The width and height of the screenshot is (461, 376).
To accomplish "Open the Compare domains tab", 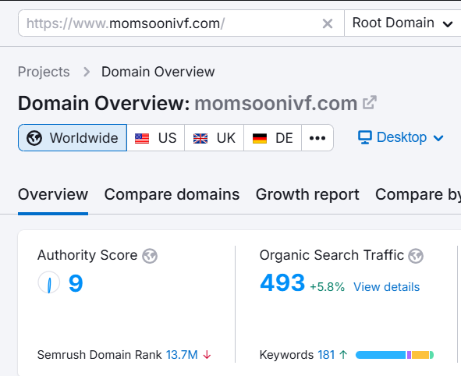I will (172, 194).
